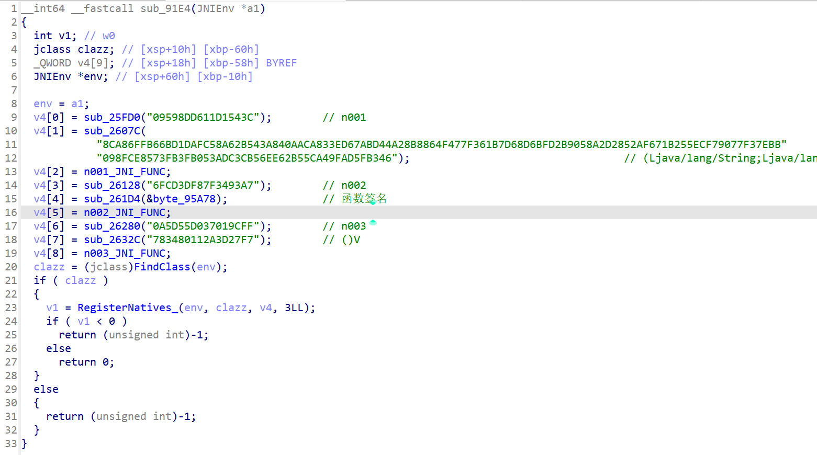Screen dimensions: 817x455
Task: Click the else keyword on line 29
Action: pyautogui.click(x=46, y=389)
